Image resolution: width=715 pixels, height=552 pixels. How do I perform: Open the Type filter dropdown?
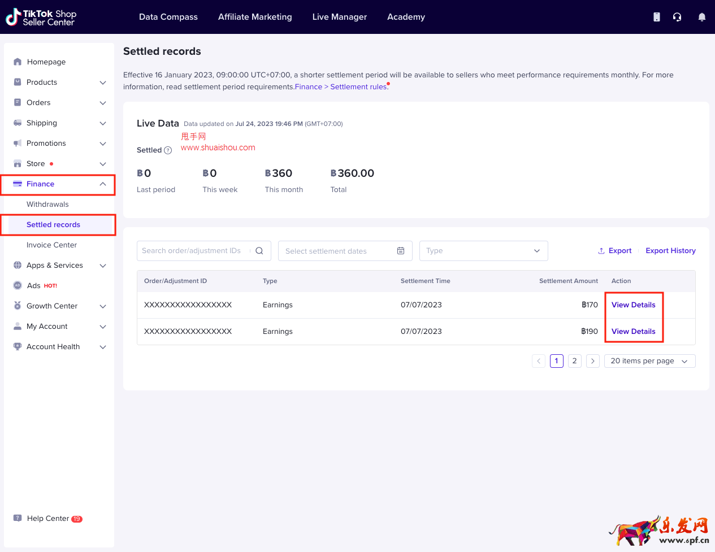(483, 251)
